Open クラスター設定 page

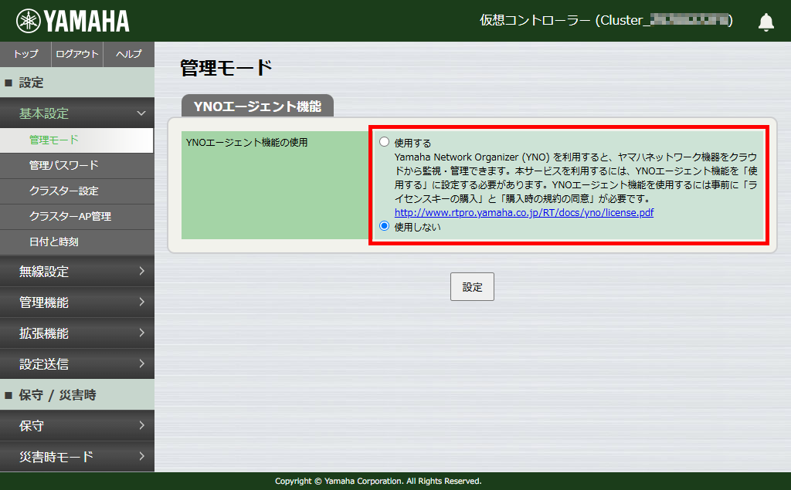pyautogui.click(x=77, y=191)
